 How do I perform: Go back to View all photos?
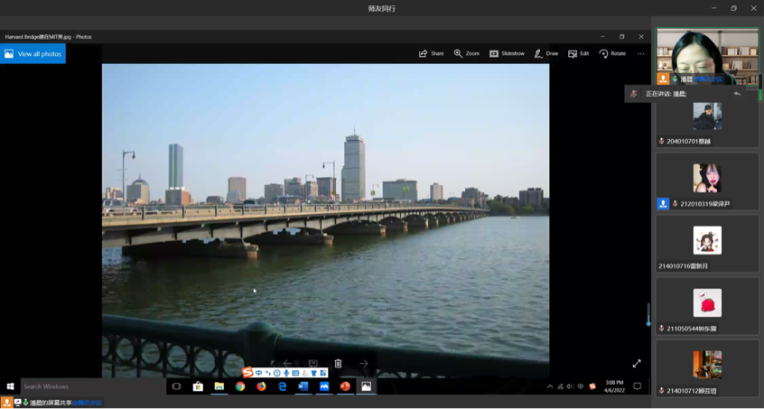click(33, 54)
